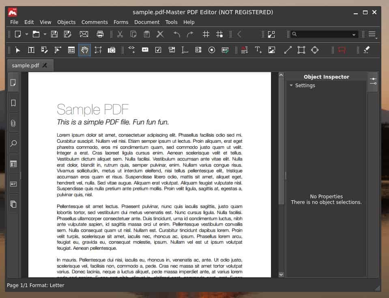Image resolution: width=389 pixels, height=298 pixels.
Task: Open the Page Thumbnails sidebar panel
Action: pos(13,82)
